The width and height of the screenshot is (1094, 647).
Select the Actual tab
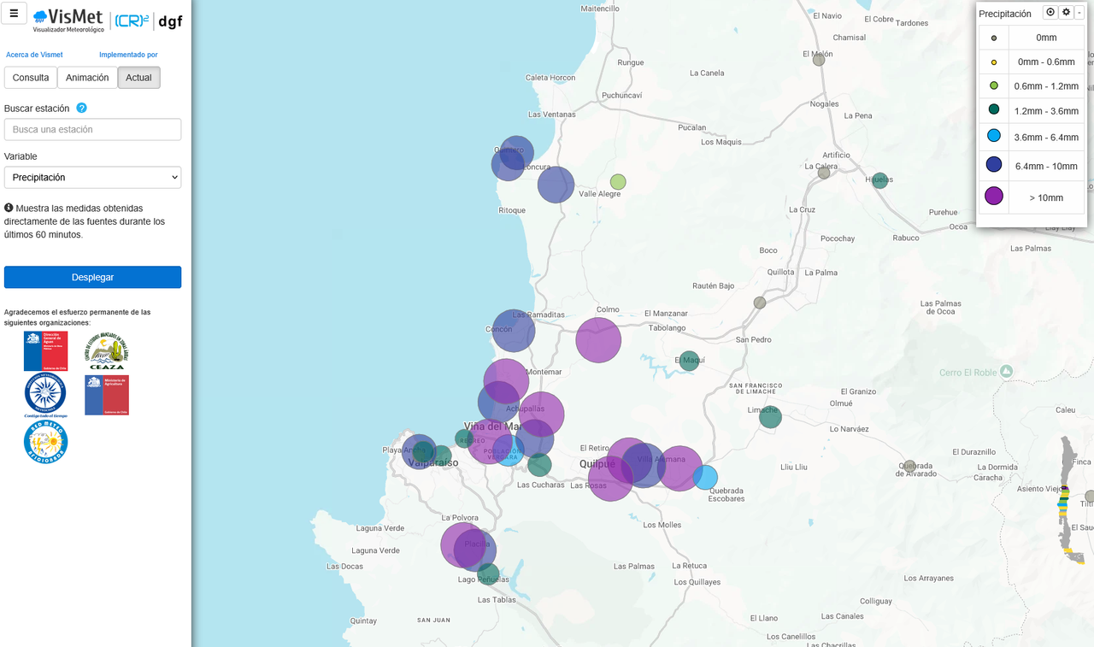[x=138, y=78]
